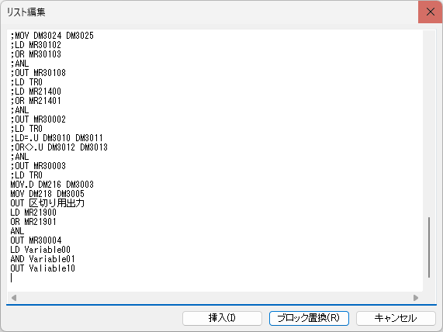Click the line ';OR MR30103'
443x332 pixels.
tap(36, 54)
